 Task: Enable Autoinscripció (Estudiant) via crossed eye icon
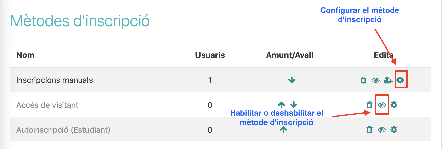(x=382, y=130)
